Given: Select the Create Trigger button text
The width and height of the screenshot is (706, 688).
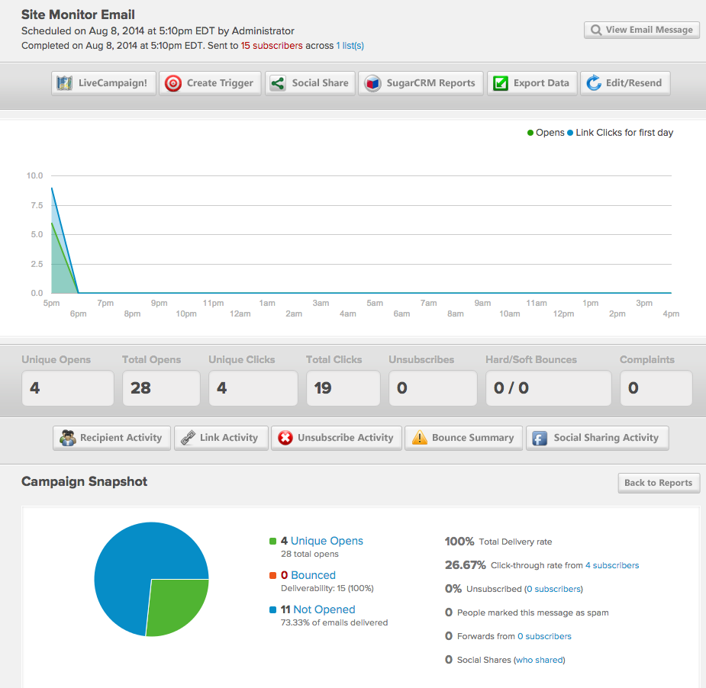Looking at the screenshot, I should click(x=220, y=83).
